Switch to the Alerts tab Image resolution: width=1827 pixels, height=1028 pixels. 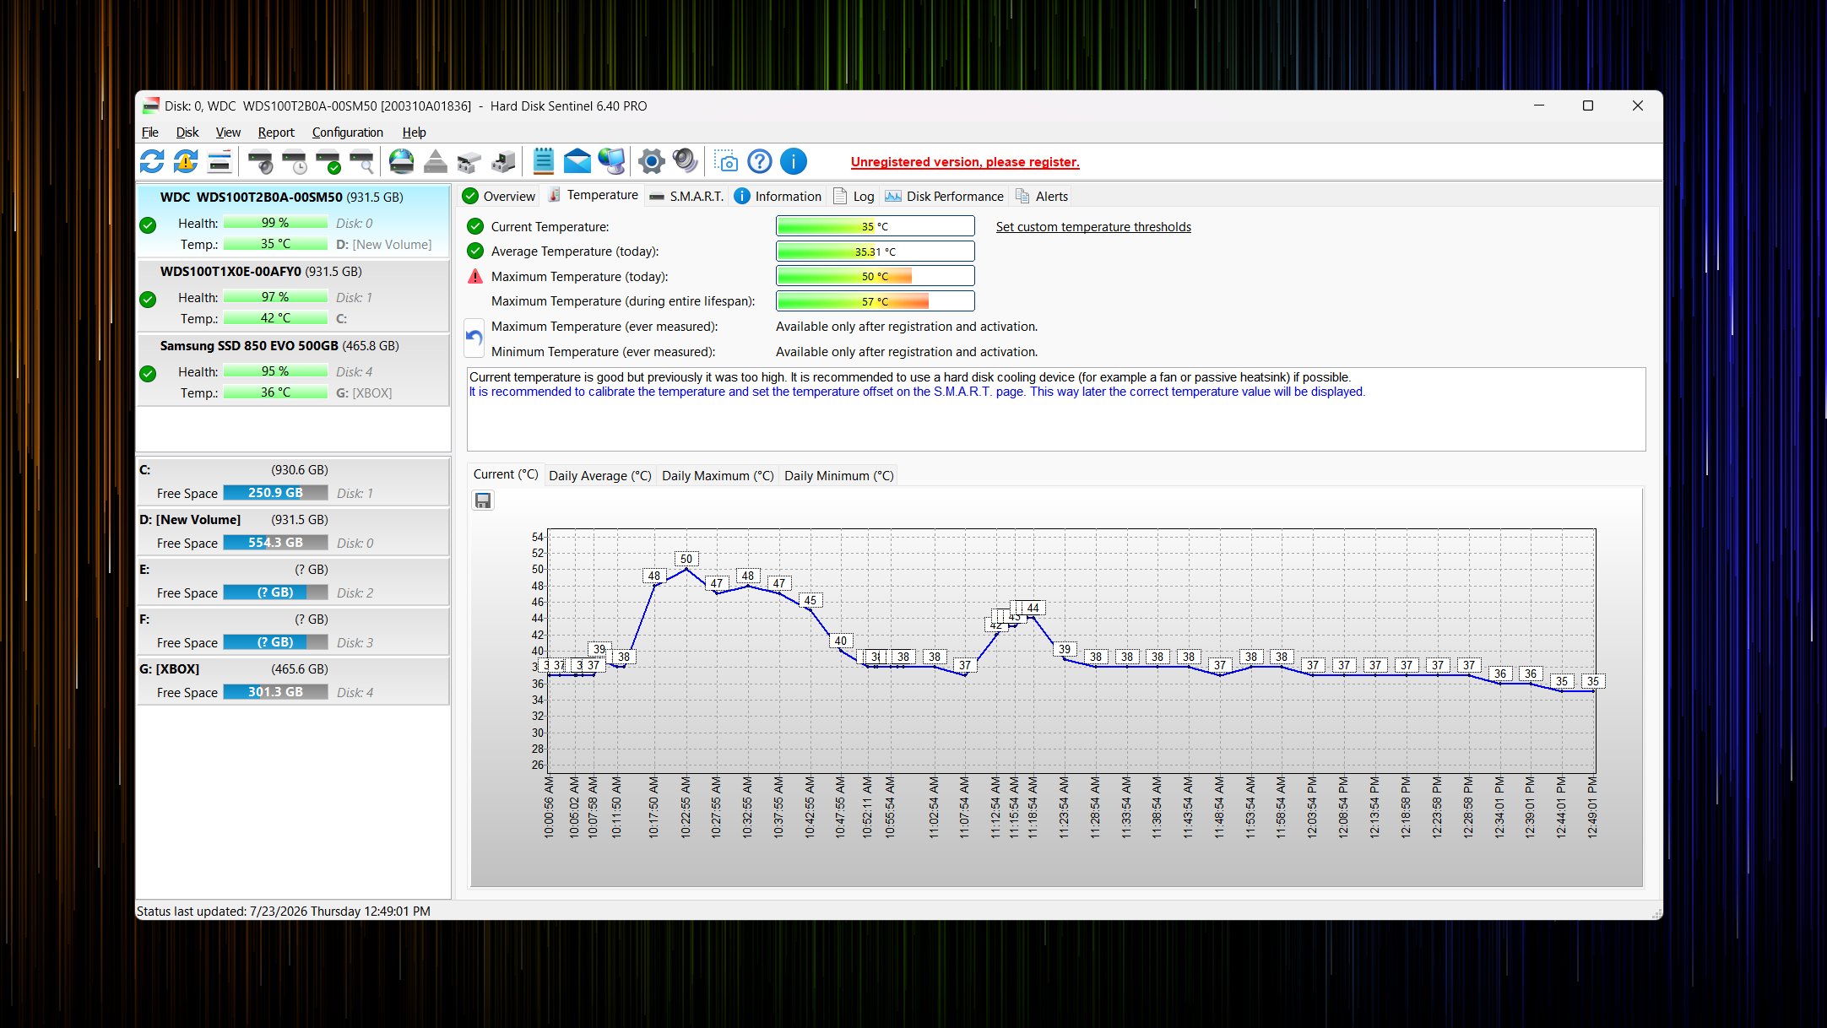(x=1042, y=196)
